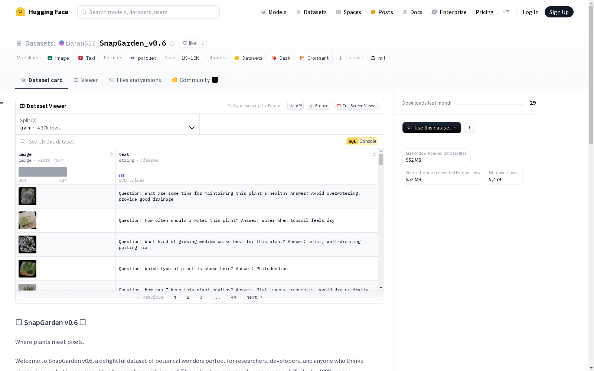Go to page 2 of the viewer

click(188, 297)
